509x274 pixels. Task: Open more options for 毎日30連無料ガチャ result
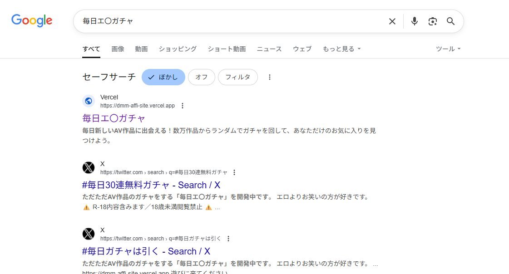(x=234, y=172)
